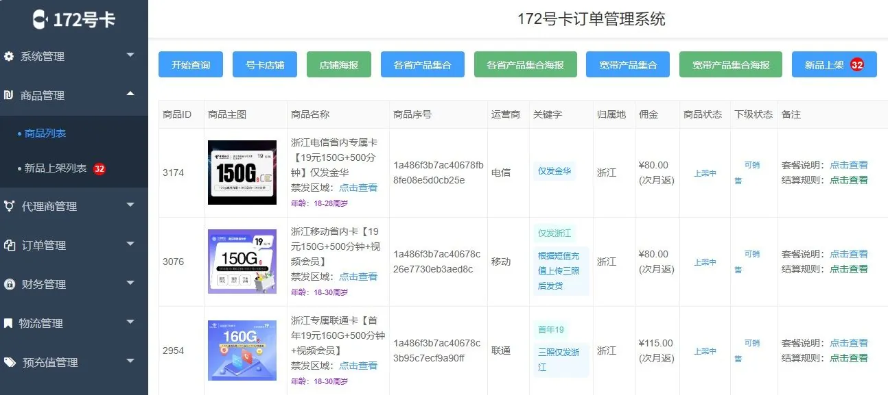Click the 仅发浙江 keyword tag
This screenshot has width=888, height=395.
point(554,233)
